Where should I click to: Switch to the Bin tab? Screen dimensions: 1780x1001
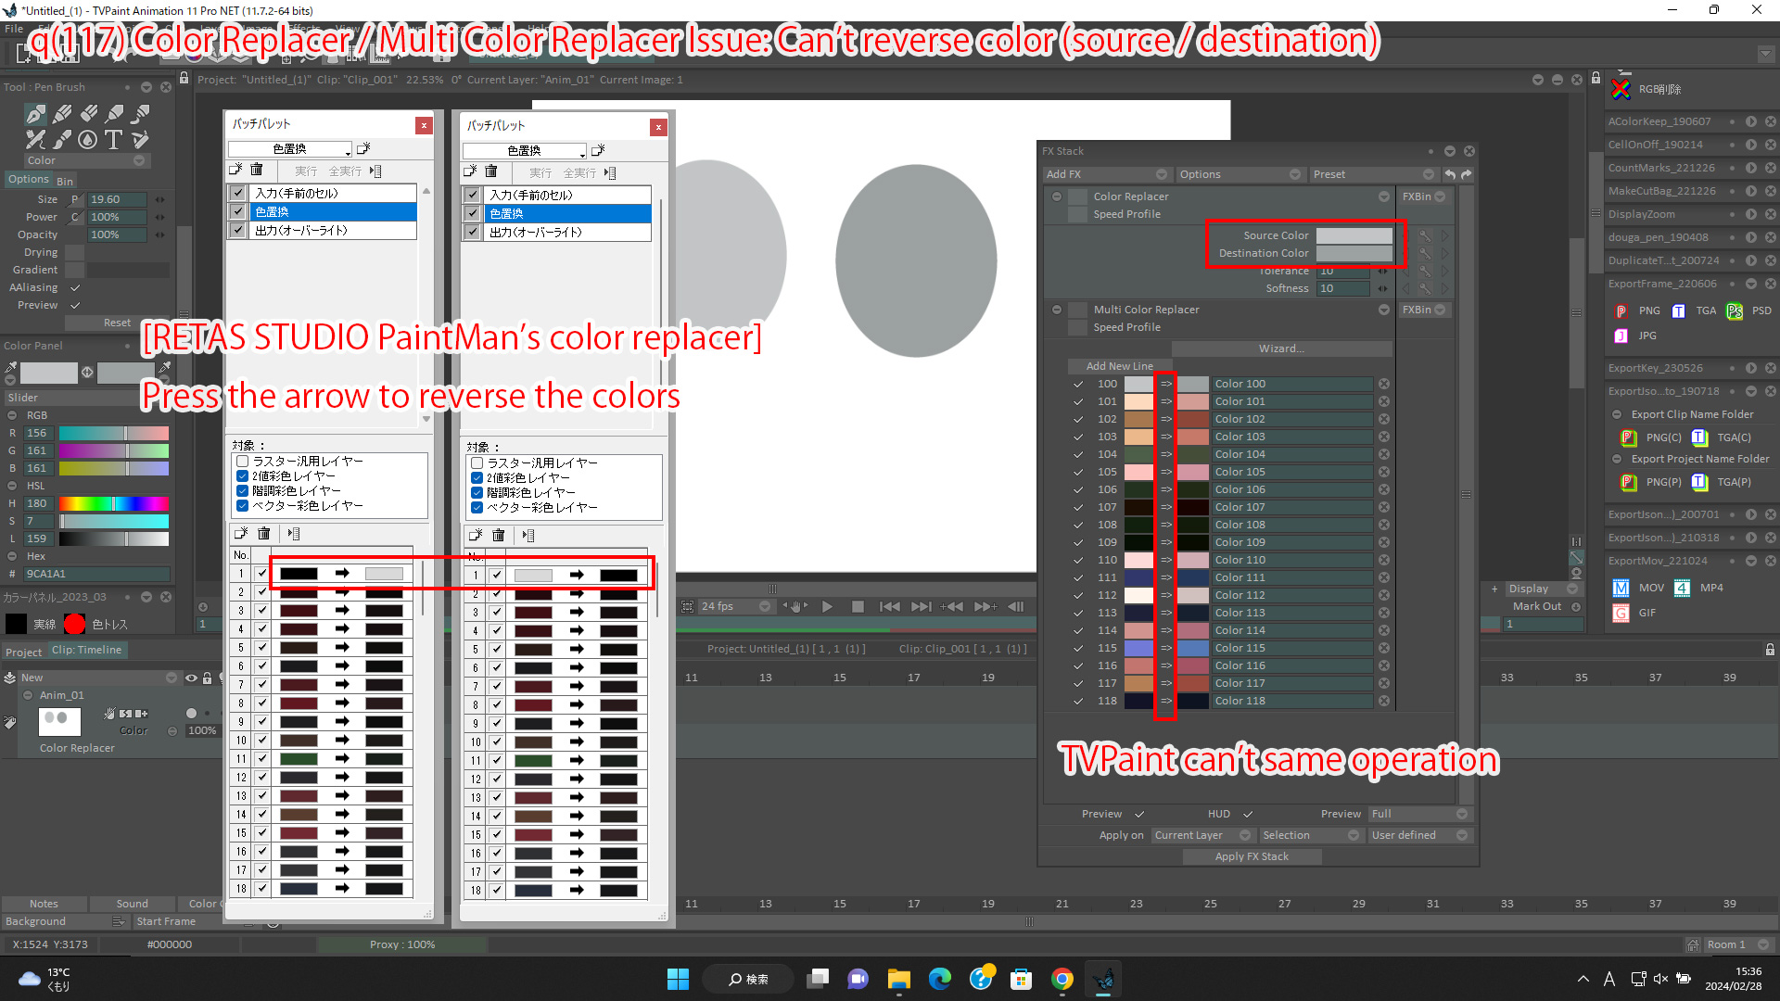tap(65, 181)
